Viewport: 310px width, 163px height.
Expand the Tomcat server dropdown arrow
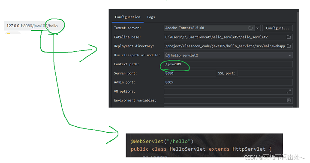click(257, 28)
